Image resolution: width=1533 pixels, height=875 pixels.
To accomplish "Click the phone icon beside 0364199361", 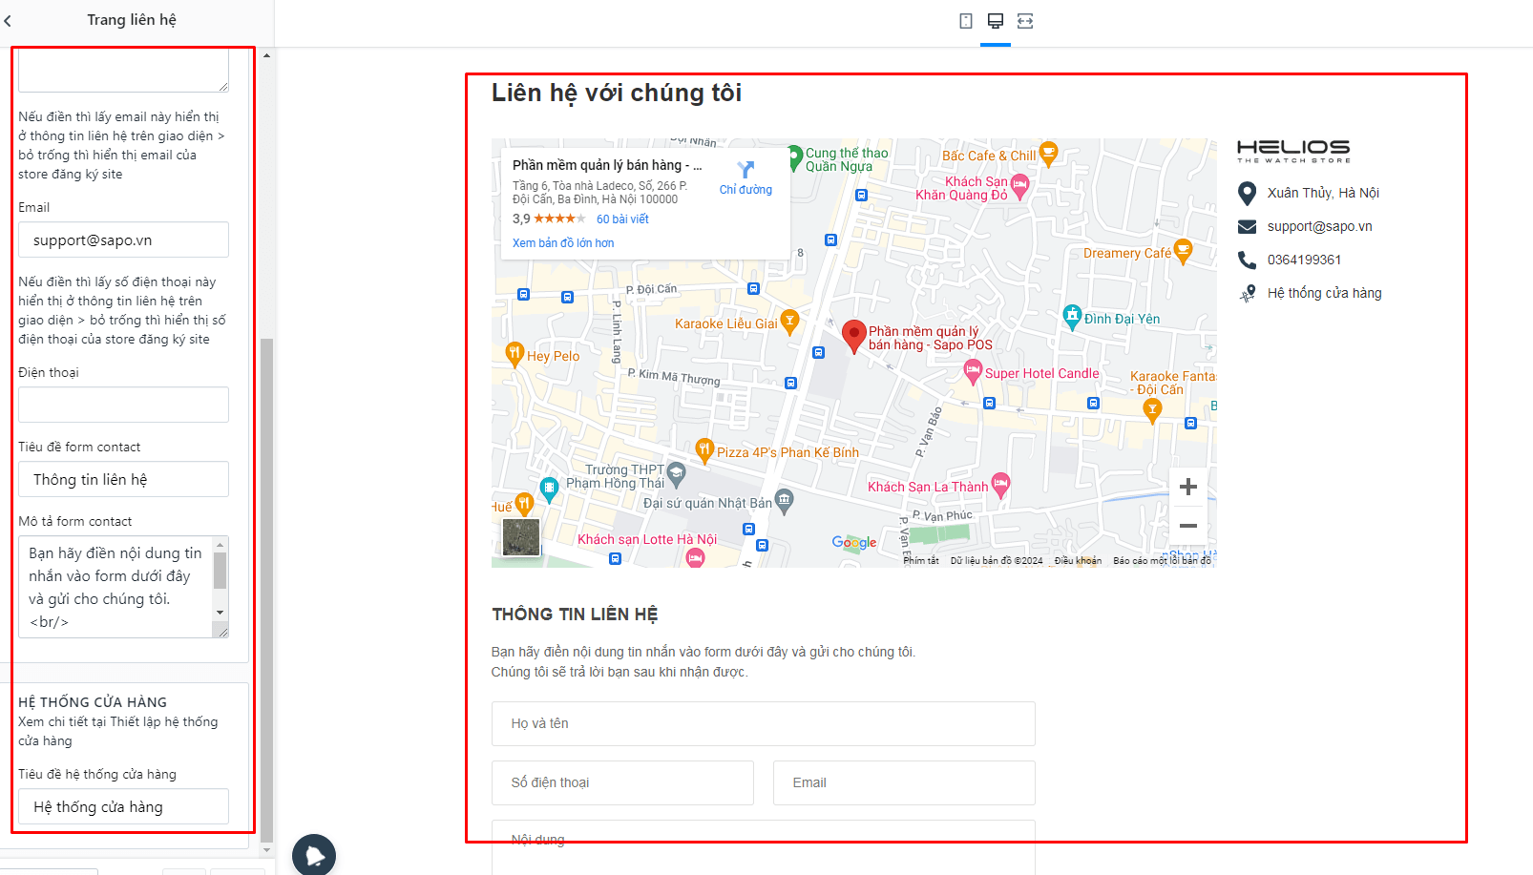I will tap(1247, 260).
